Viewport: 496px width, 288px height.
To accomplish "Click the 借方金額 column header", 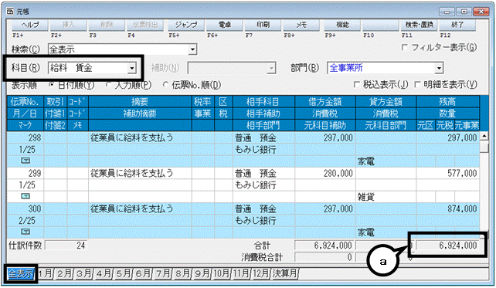I will coord(325,102).
